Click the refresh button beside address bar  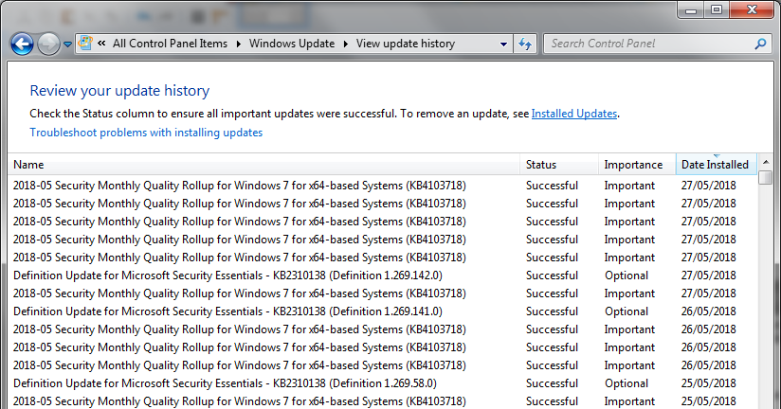(525, 44)
